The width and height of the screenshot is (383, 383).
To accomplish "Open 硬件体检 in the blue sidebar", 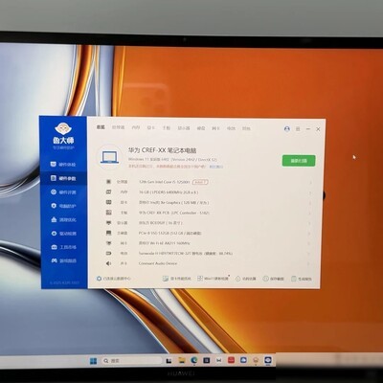I will [x=63, y=165].
